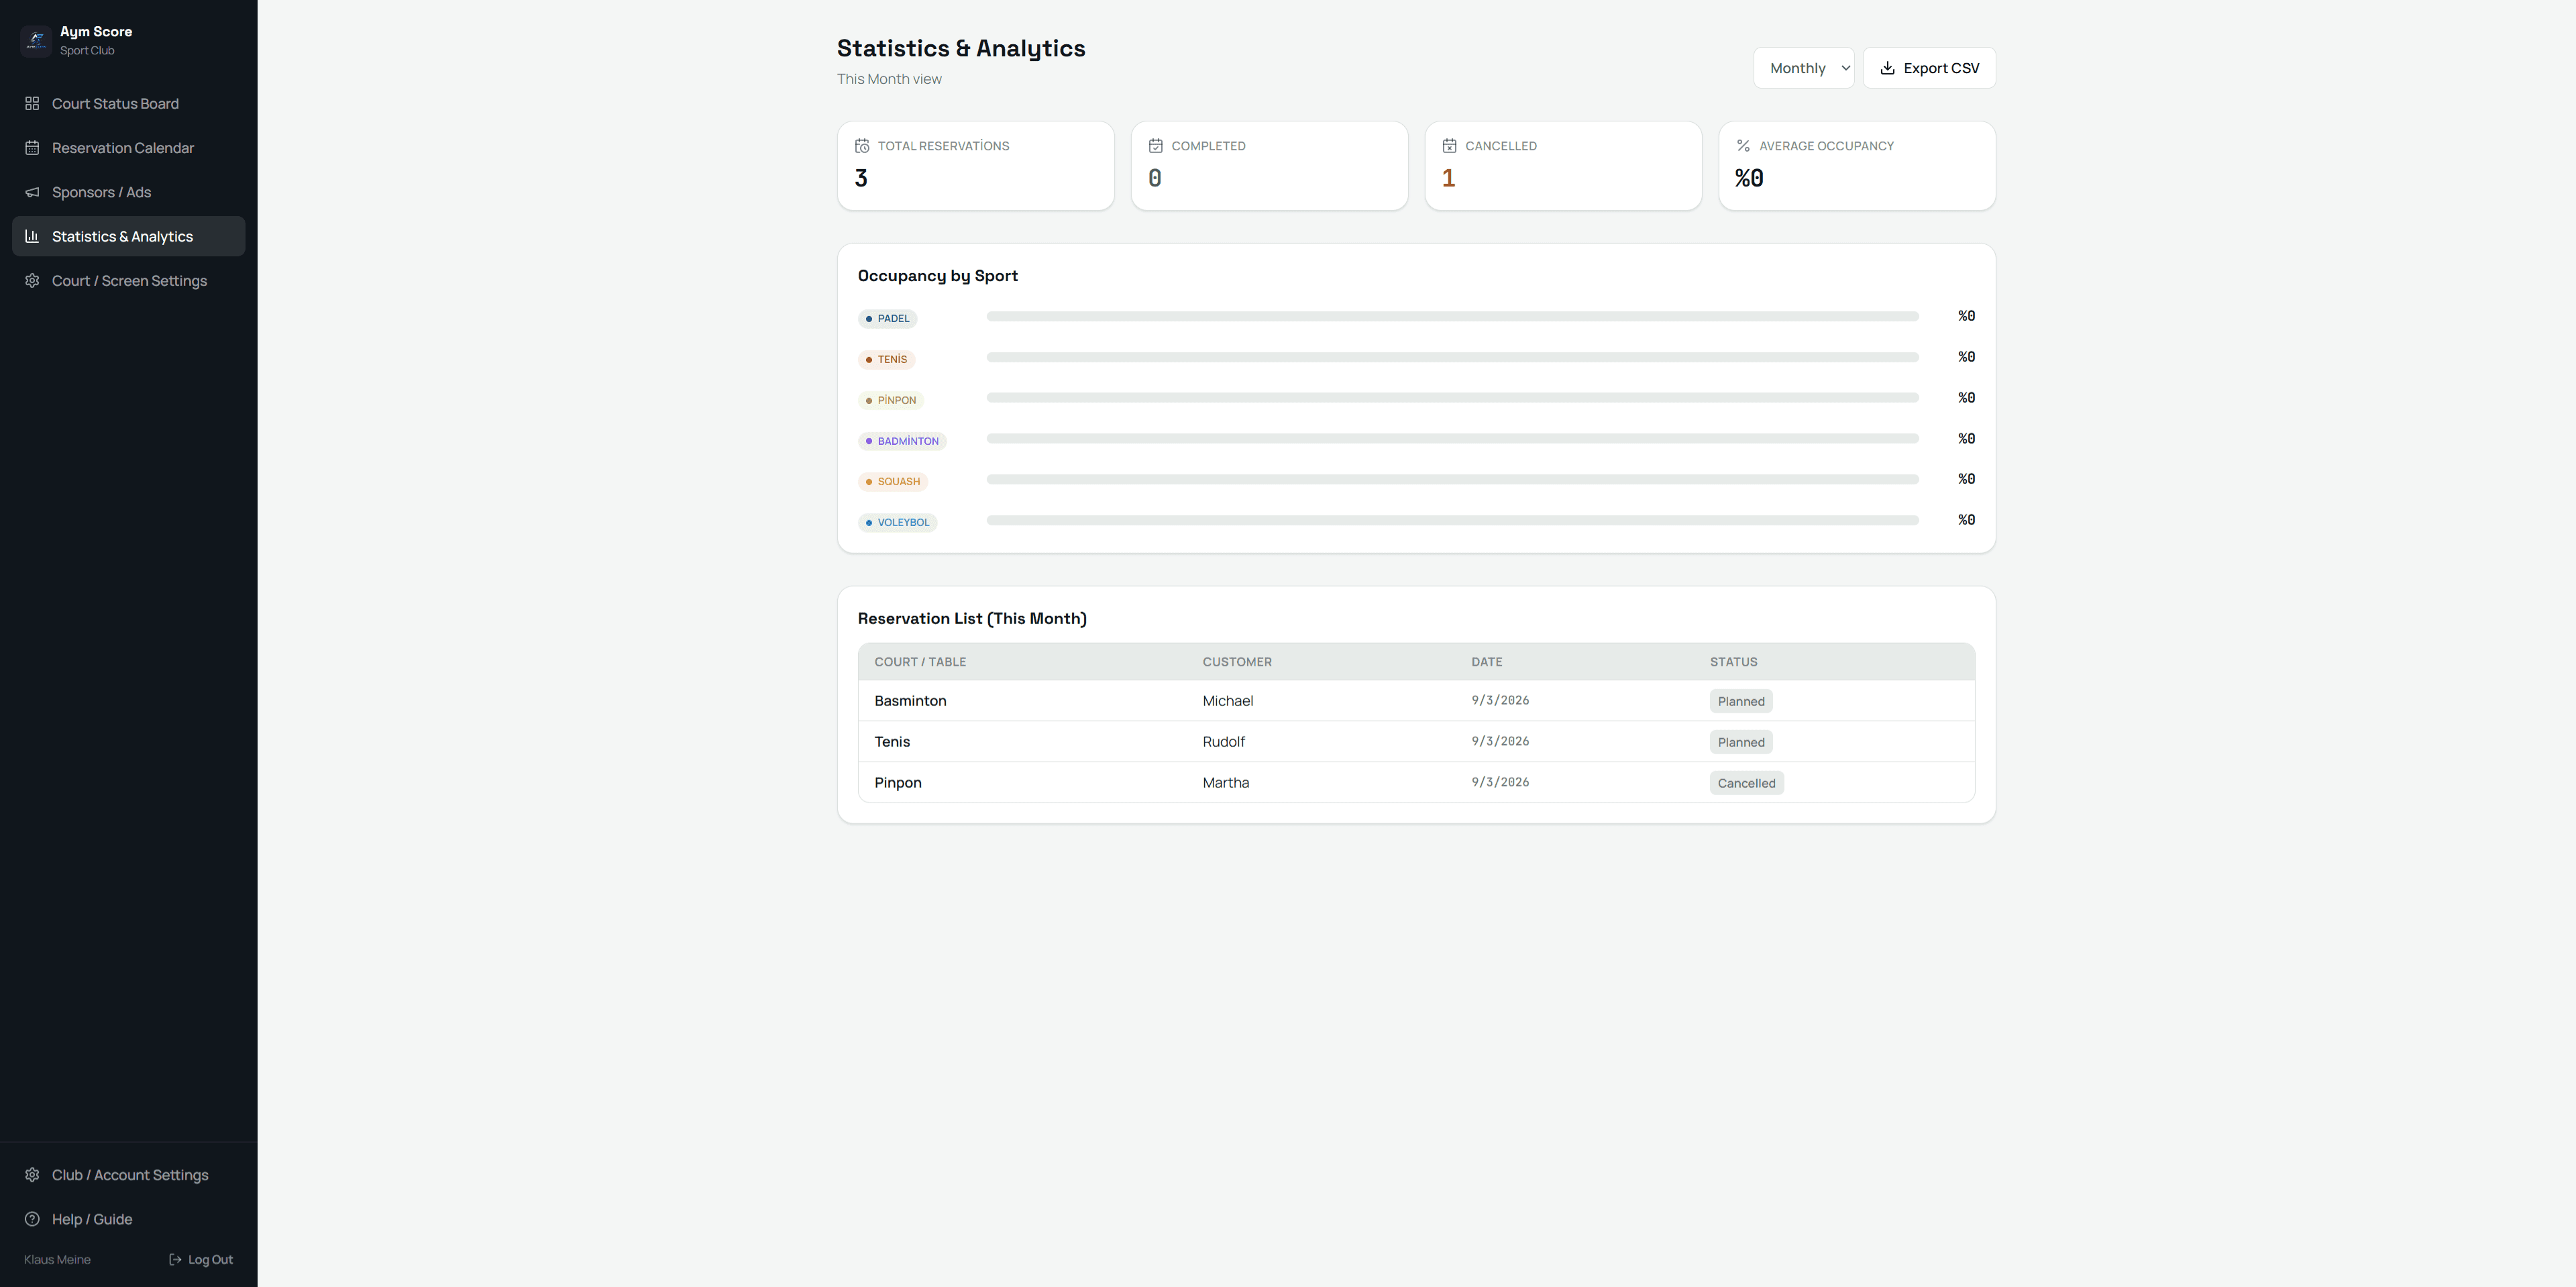Open the Monthly period dropdown

click(x=1803, y=68)
